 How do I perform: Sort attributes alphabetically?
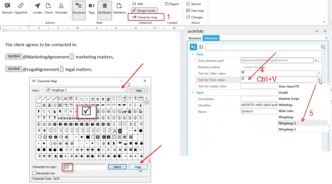[x=201, y=47]
